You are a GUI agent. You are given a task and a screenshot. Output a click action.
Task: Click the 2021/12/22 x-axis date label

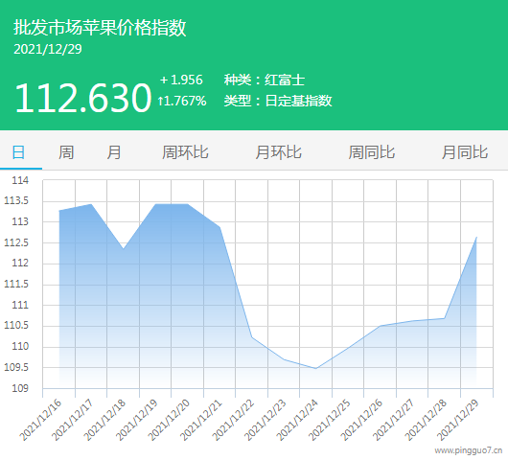point(234,420)
